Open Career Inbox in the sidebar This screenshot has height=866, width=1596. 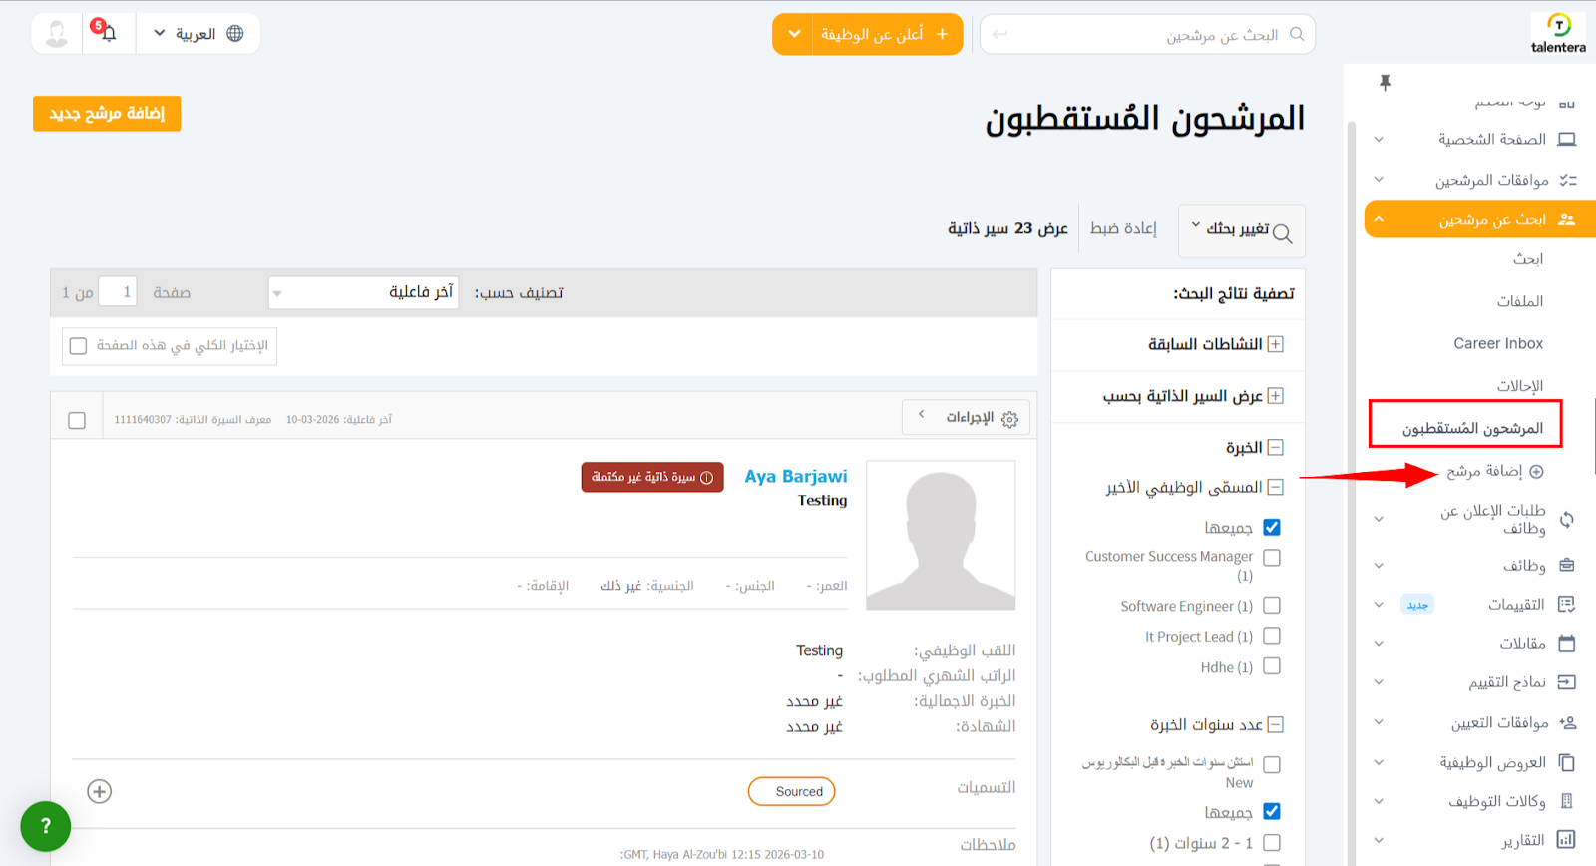click(x=1497, y=343)
